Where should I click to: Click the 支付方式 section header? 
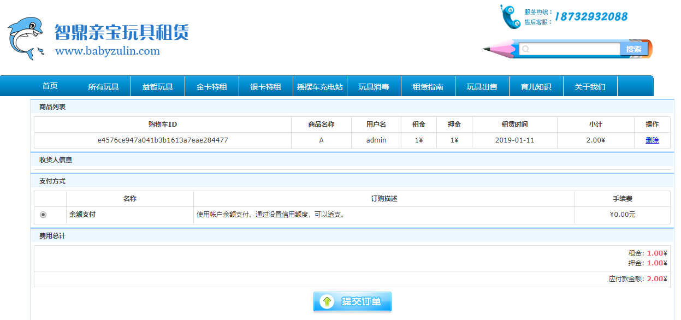[x=52, y=181]
